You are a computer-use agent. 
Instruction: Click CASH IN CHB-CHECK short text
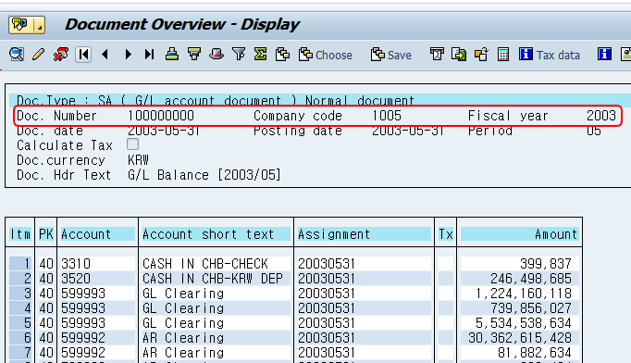[x=205, y=264]
